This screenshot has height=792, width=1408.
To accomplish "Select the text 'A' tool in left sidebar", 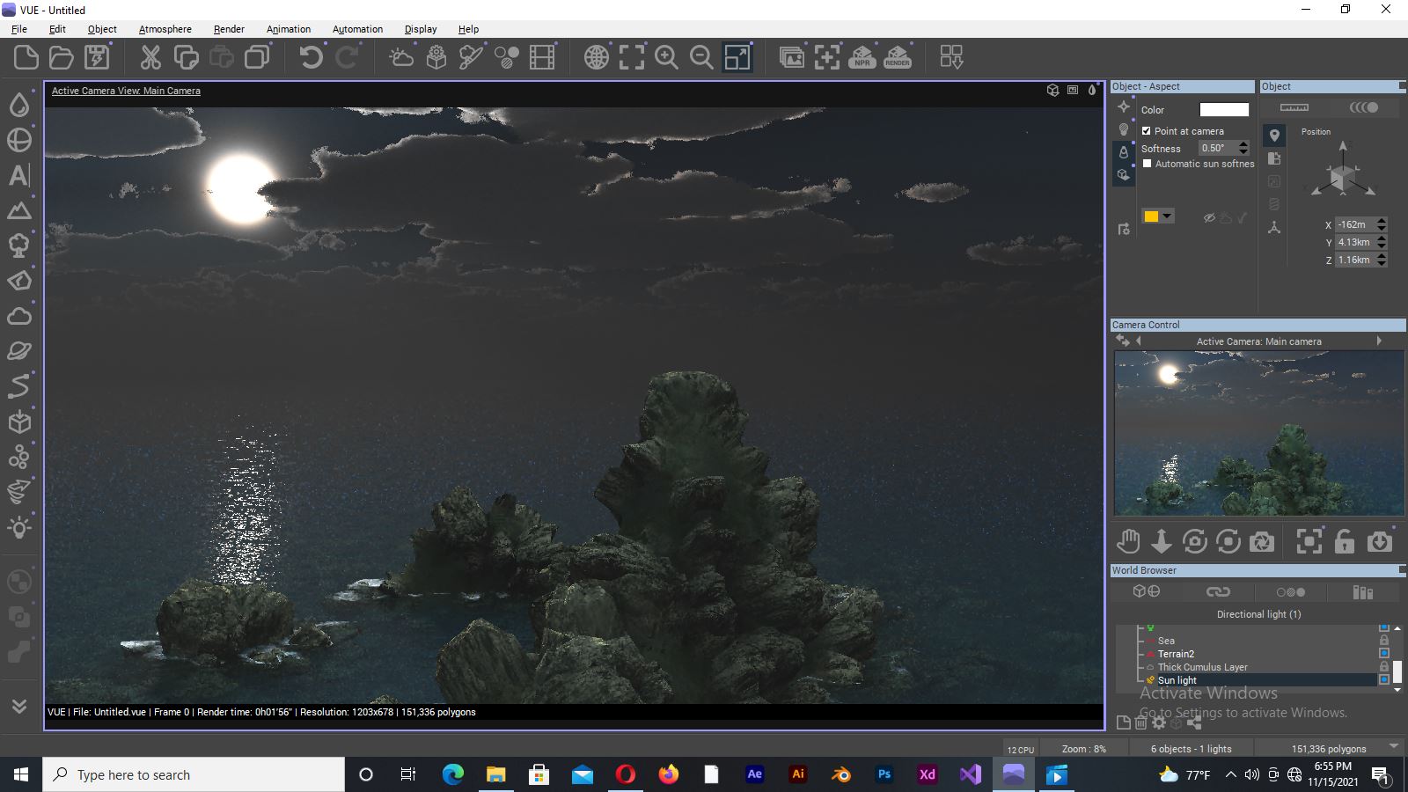I will coord(19,175).
